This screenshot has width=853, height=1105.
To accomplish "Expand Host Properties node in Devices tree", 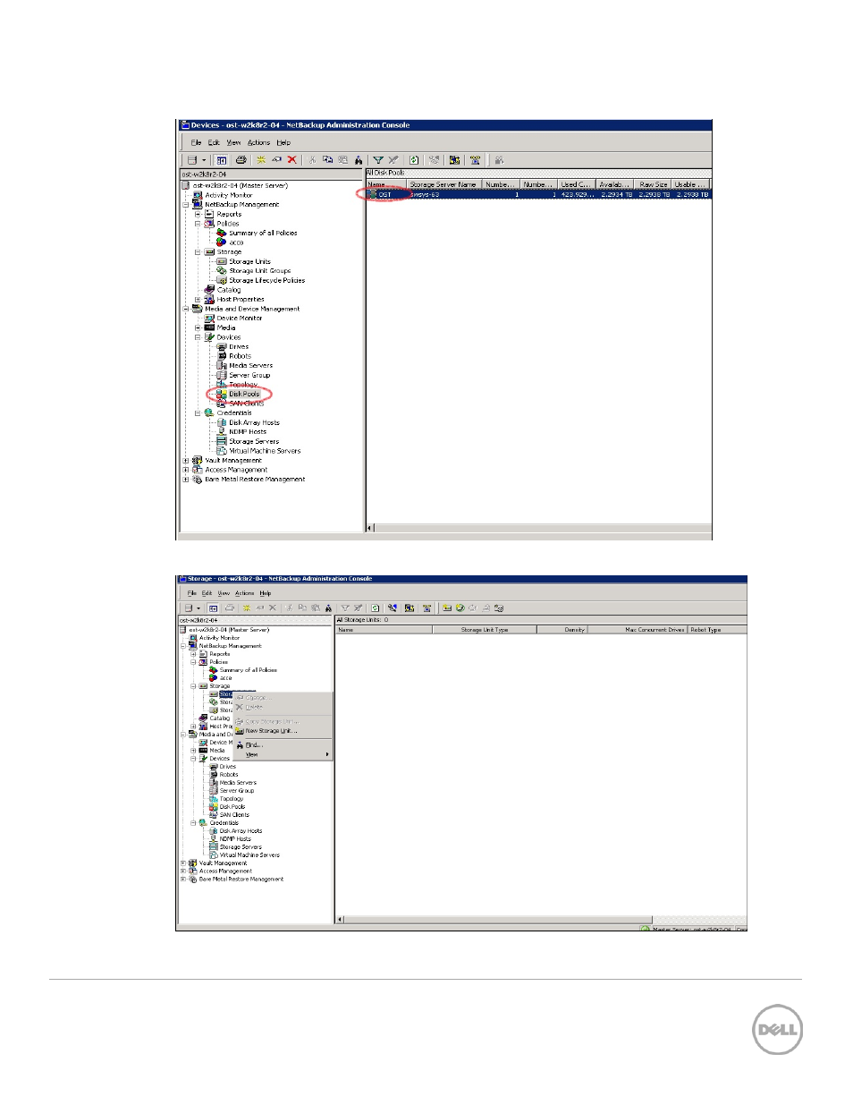I will [198, 300].
